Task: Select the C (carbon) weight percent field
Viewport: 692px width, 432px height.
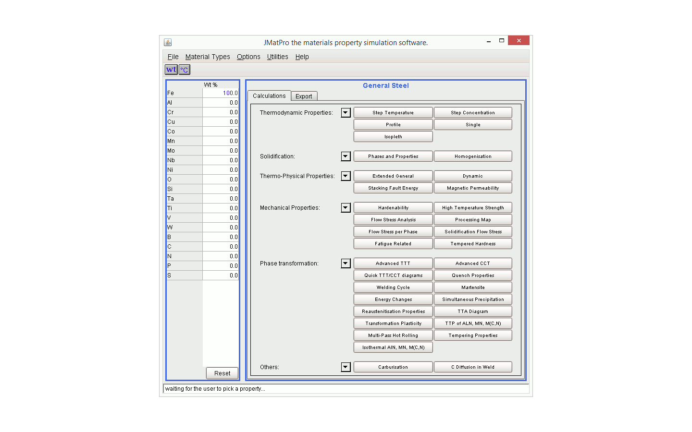Action: point(221,247)
